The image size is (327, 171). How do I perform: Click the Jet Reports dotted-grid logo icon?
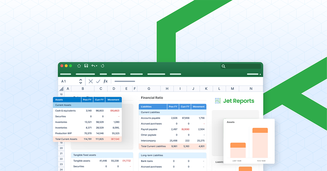[218, 100]
